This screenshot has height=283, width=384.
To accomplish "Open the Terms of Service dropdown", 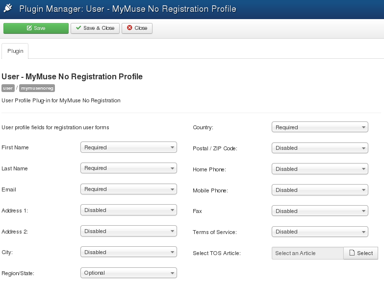I will (320, 232).
